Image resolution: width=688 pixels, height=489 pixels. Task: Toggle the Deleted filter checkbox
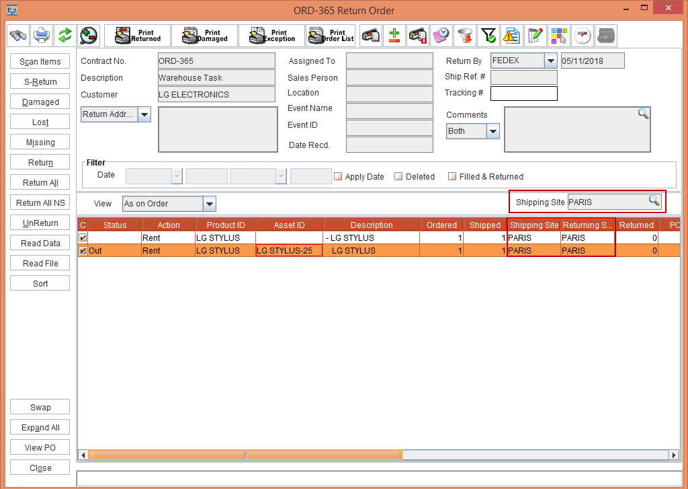[x=398, y=177]
